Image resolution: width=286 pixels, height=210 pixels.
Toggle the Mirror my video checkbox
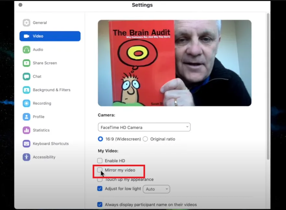click(100, 170)
